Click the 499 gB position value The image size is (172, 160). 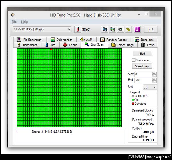148,132
